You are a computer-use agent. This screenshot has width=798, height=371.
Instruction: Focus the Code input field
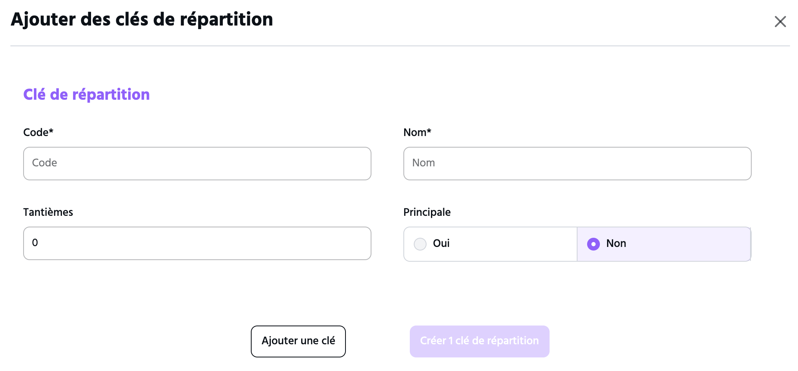pos(197,164)
